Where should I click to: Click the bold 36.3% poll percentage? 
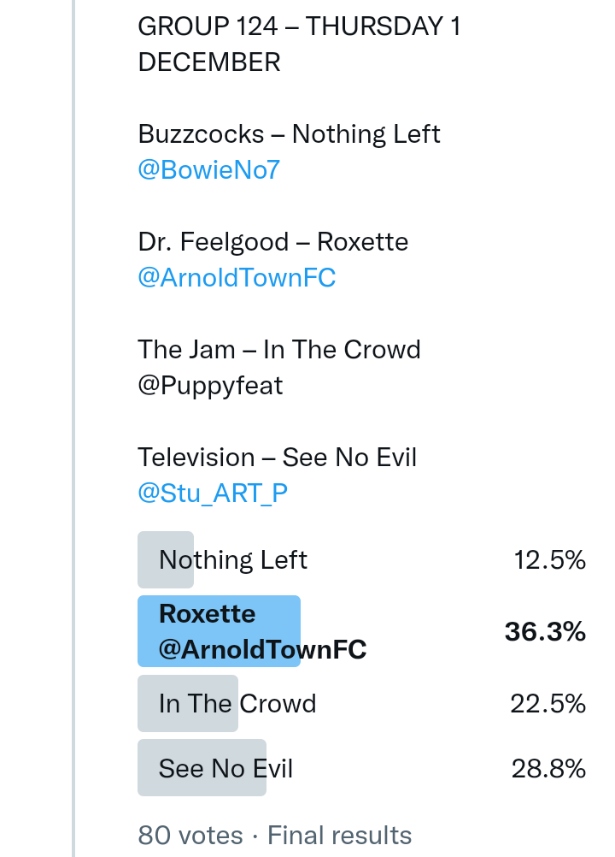click(x=545, y=632)
